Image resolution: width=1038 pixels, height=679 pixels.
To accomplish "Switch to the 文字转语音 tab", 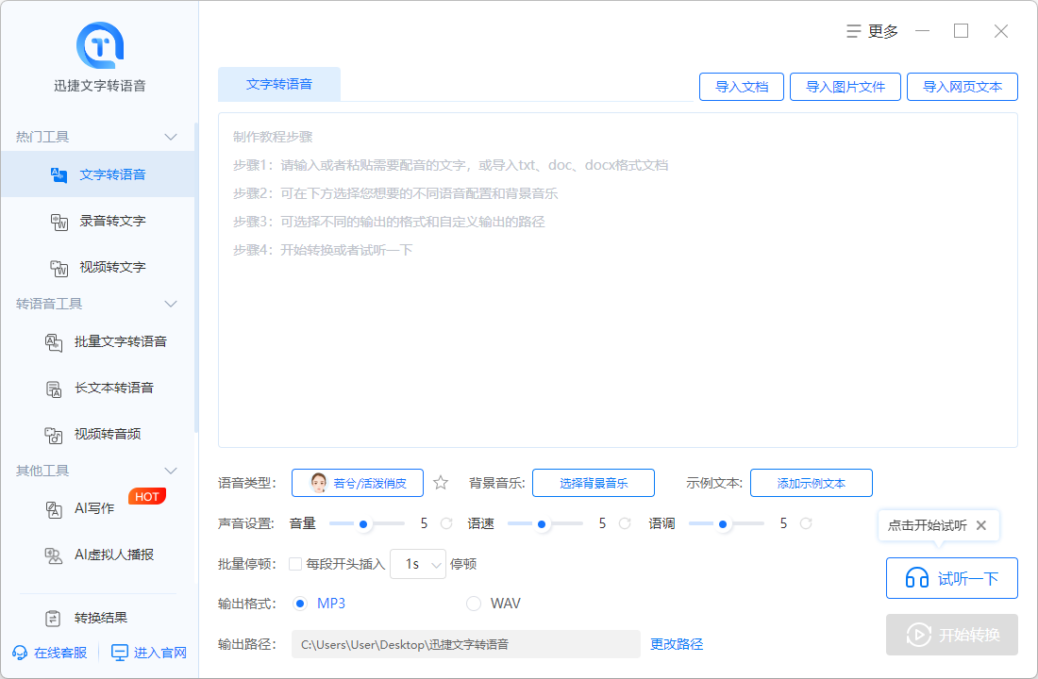I will 279,84.
